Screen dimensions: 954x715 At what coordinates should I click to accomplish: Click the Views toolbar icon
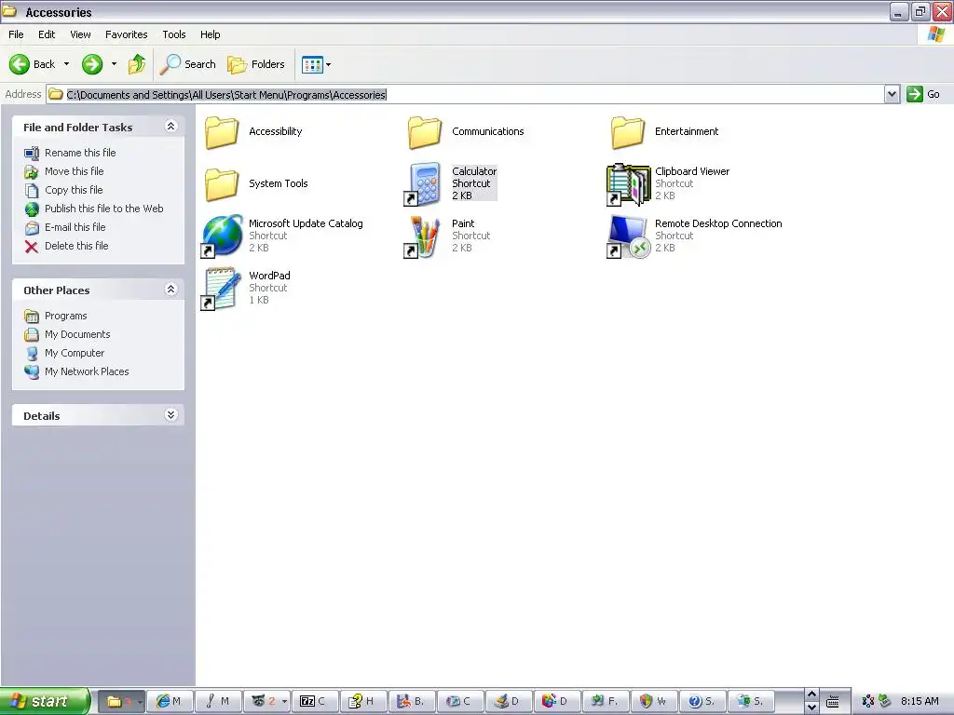pyautogui.click(x=312, y=64)
